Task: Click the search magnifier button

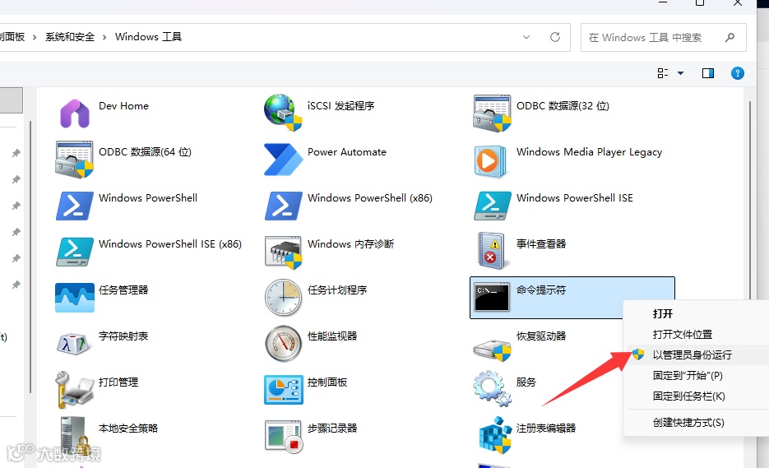Action: click(730, 37)
